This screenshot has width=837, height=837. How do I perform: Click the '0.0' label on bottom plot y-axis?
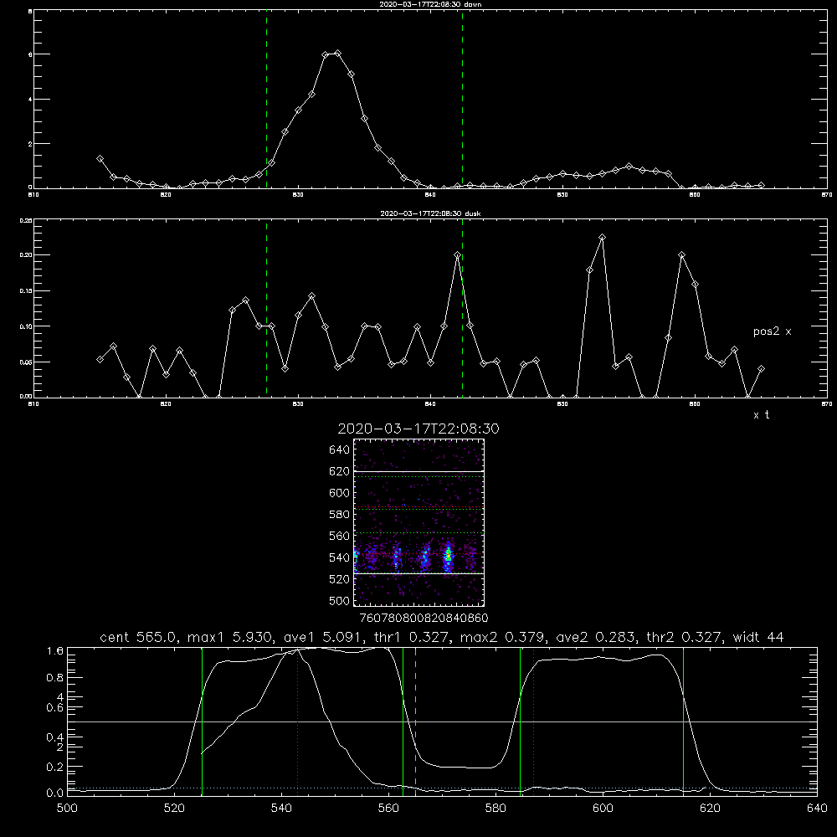pyautogui.click(x=55, y=793)
